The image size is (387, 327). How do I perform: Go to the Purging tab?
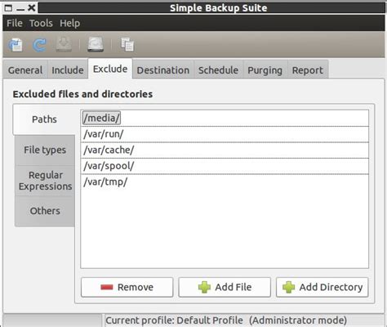(x=265, y=70)
